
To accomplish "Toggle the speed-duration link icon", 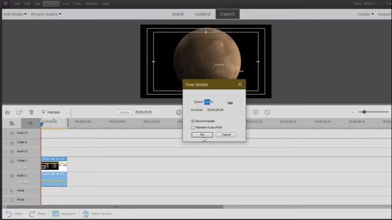I will [230, 103].
